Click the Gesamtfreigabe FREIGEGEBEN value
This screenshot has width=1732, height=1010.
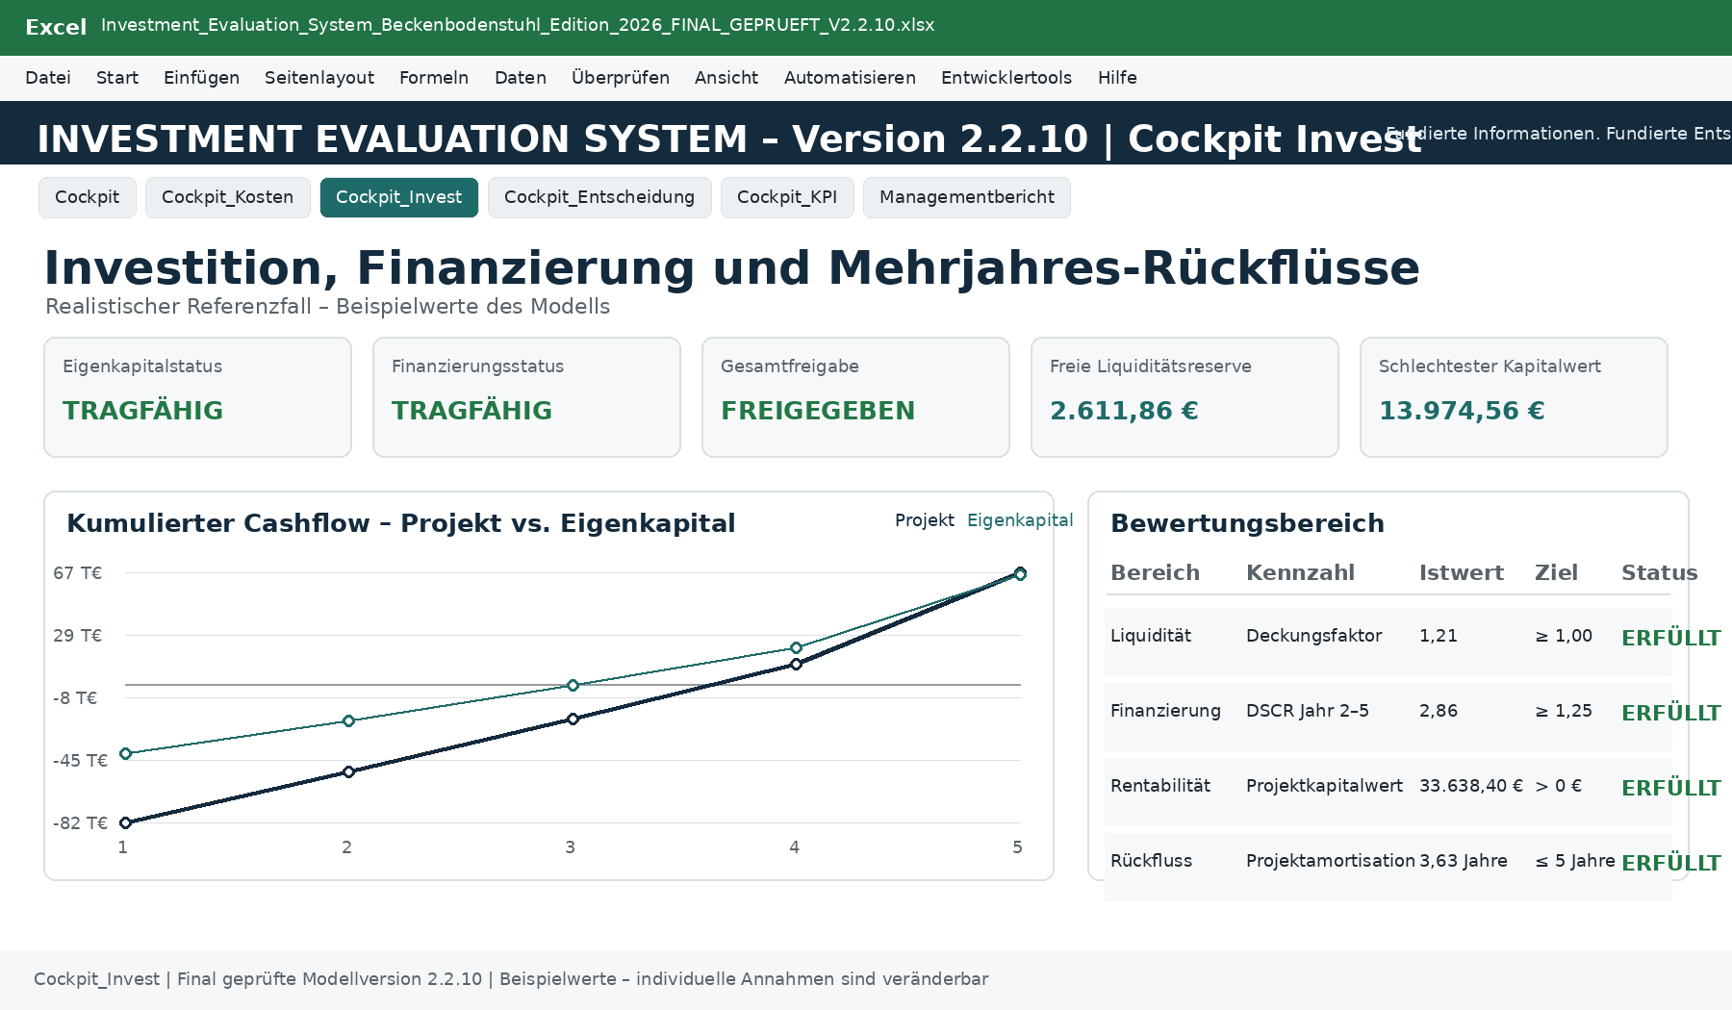point(818,411)
